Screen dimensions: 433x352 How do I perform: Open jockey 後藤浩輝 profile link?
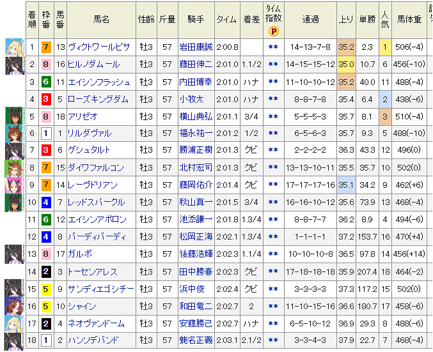pyautogui.click(x=196, y=254)
